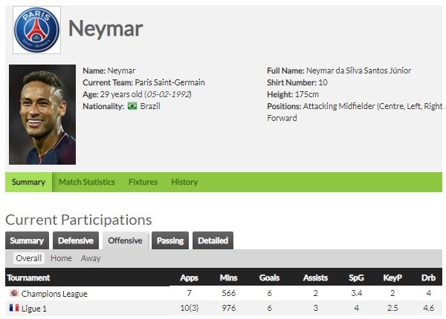Open the Ligue 1 tournament link
The width and height of the screenshot is (446, 319).
34,309
